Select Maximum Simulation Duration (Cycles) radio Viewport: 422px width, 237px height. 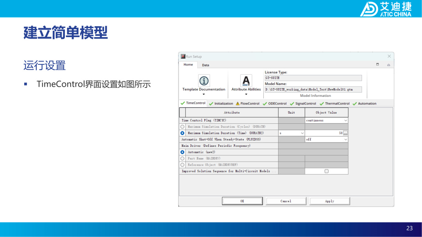[x=182, y=127]
